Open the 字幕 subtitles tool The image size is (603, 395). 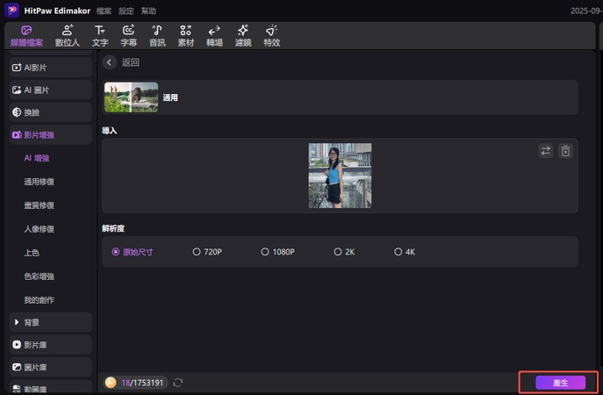128,35
